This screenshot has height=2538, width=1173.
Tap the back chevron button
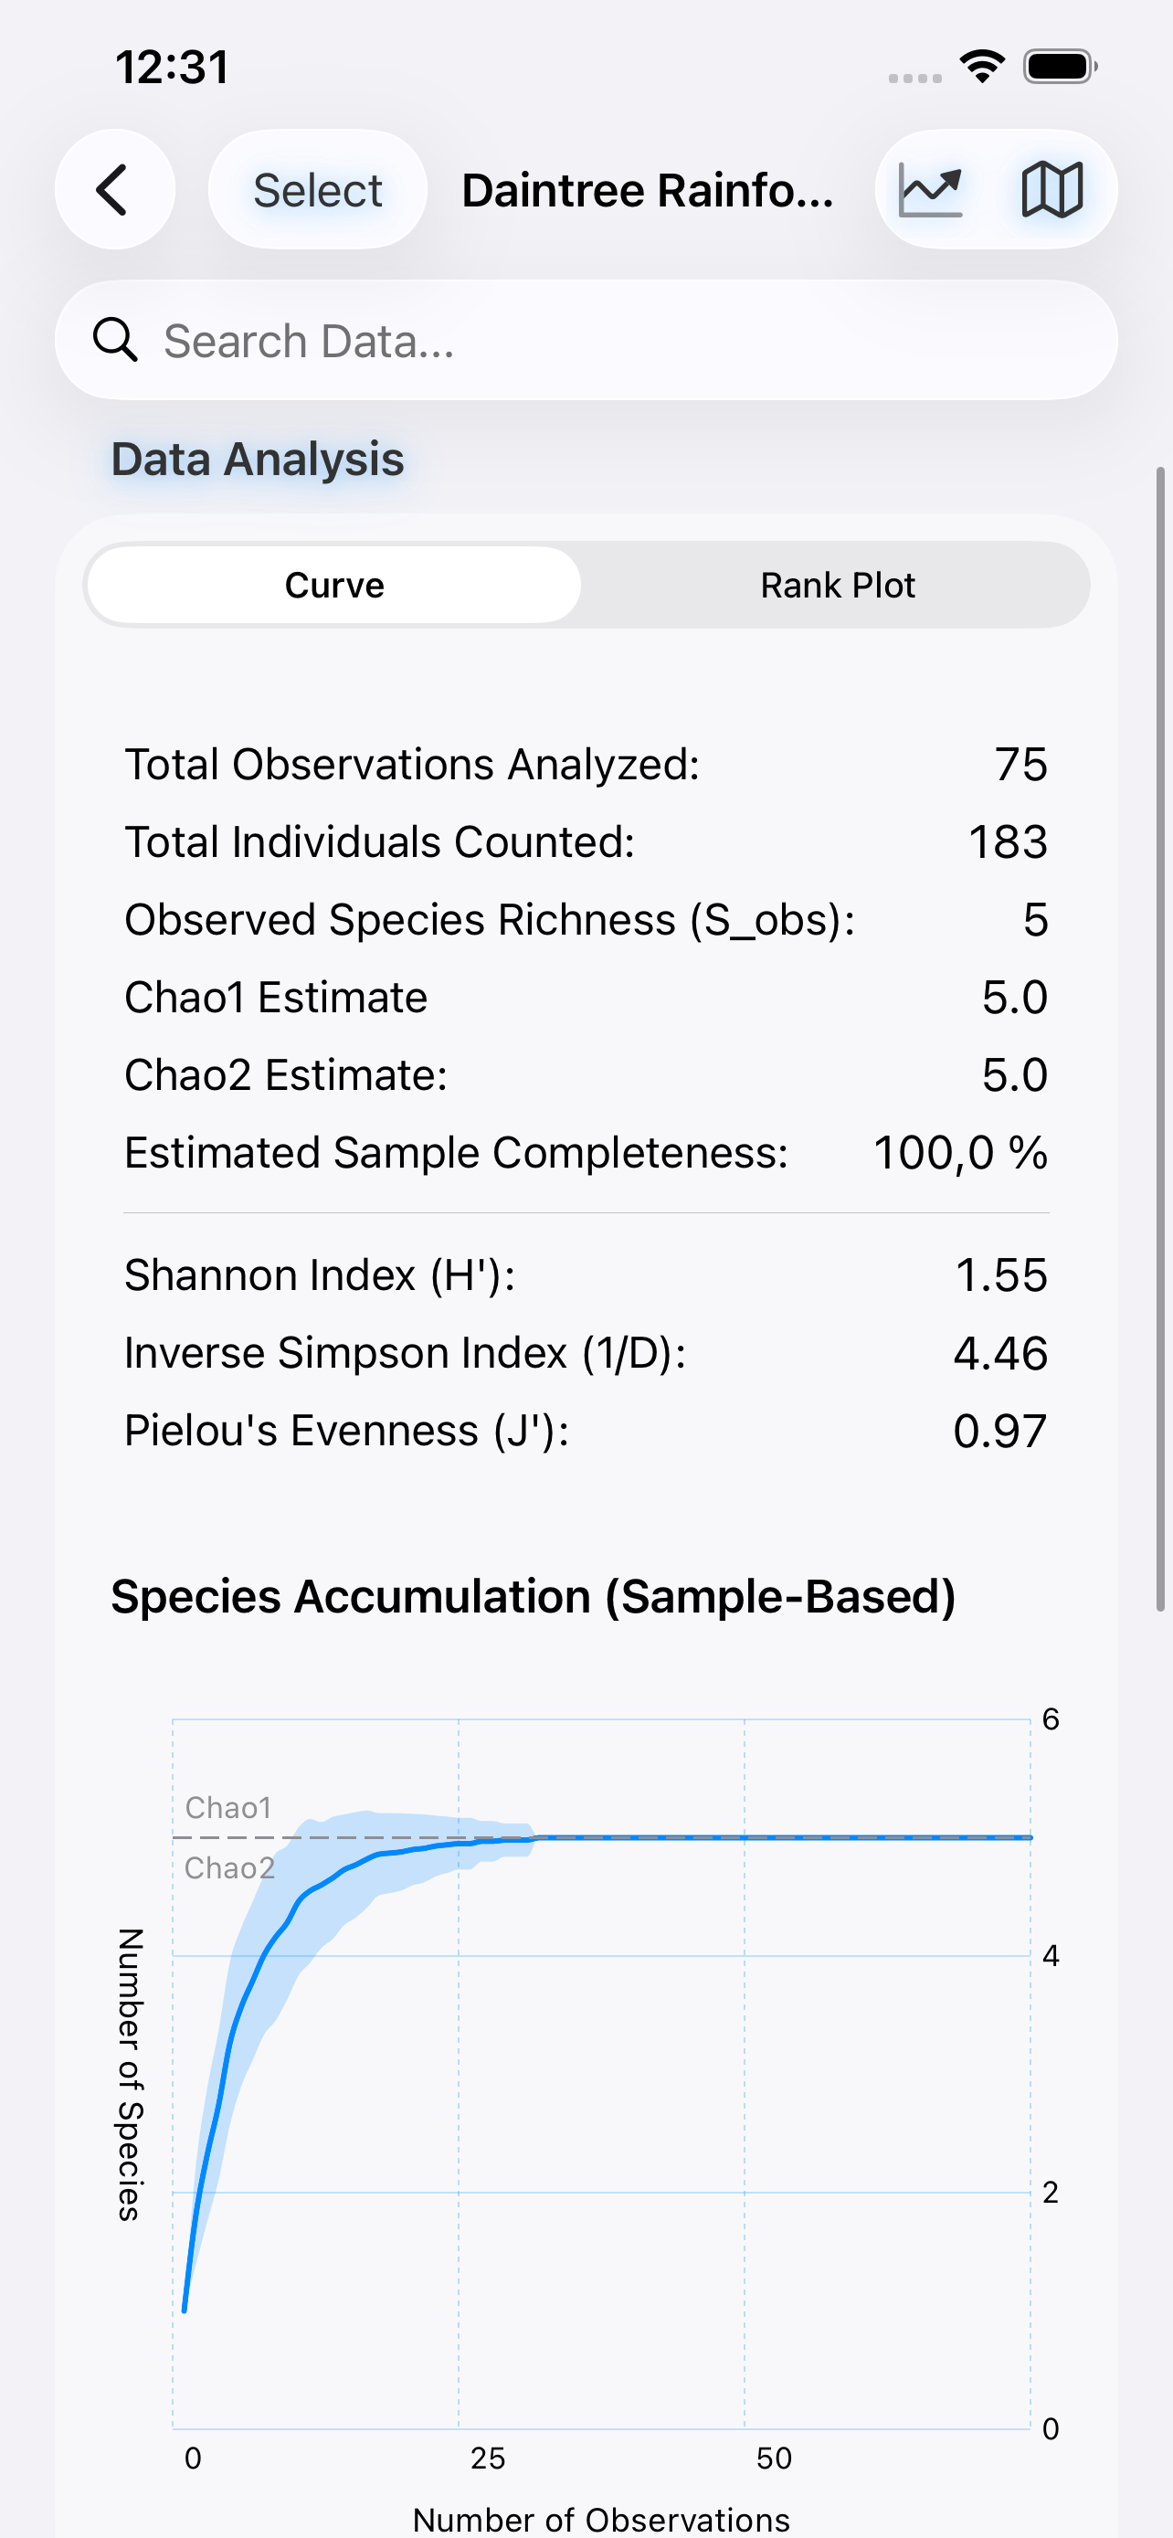point(114,189)
